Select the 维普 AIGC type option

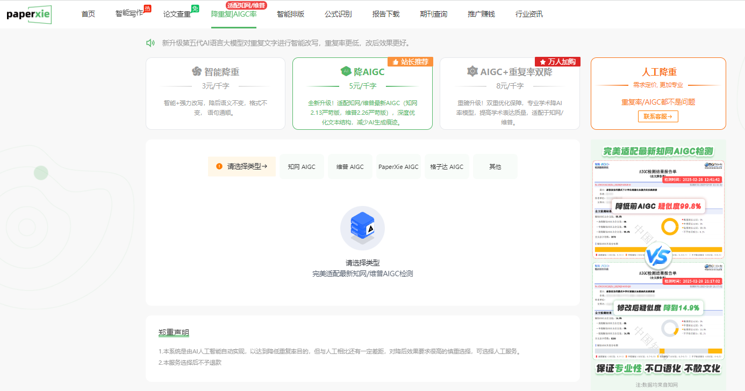point(350,167)
